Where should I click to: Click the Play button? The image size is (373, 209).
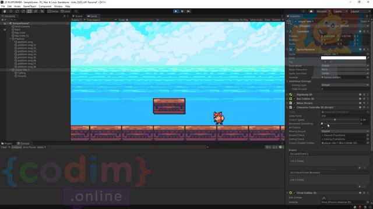coord(176,11)
